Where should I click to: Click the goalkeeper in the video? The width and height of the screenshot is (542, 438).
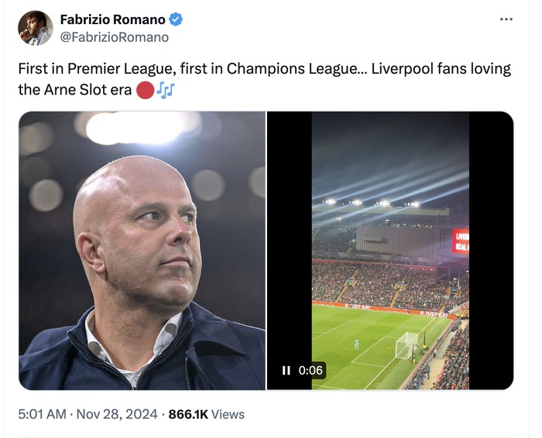(355, 343)
